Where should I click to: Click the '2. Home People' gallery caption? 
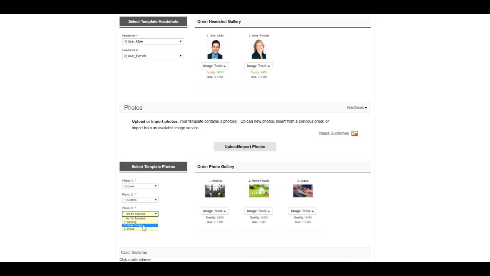pos(259,181)
